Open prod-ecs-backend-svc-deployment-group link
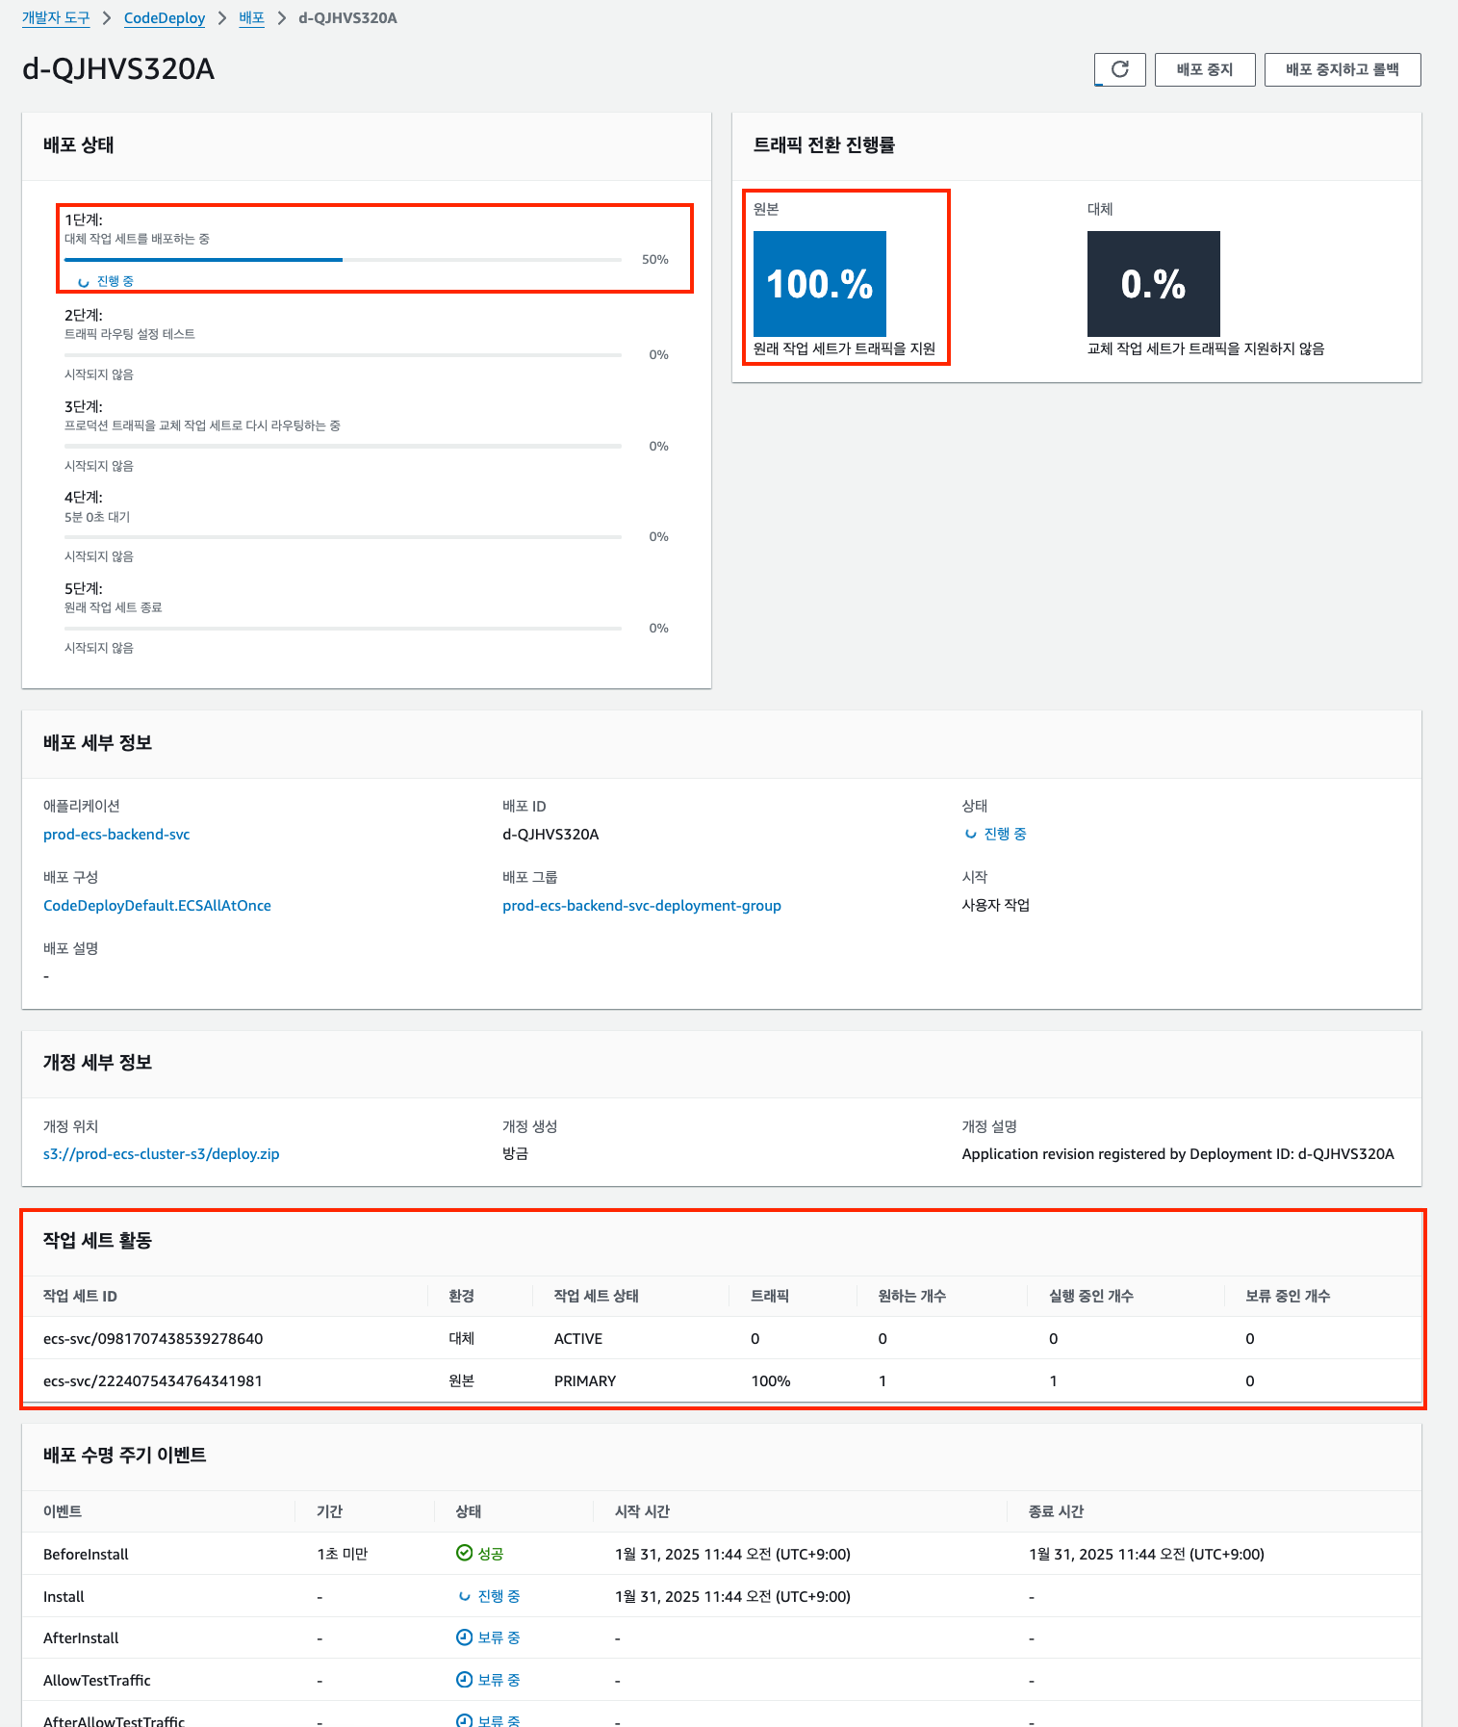Screen dimensions: 1458x1727 pos(642,906)
